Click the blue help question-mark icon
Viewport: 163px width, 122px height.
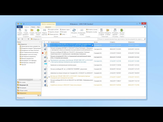(145, 27)
